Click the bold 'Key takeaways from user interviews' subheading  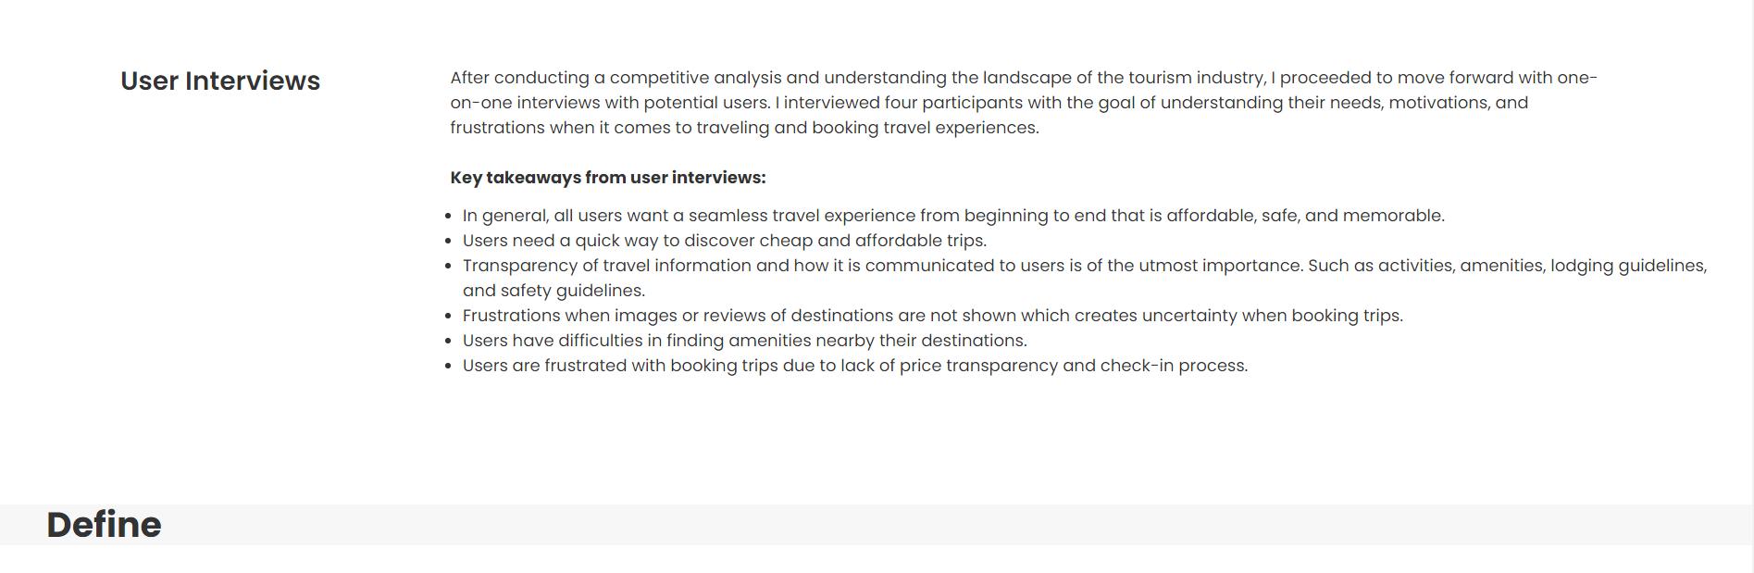coord(607,178)
